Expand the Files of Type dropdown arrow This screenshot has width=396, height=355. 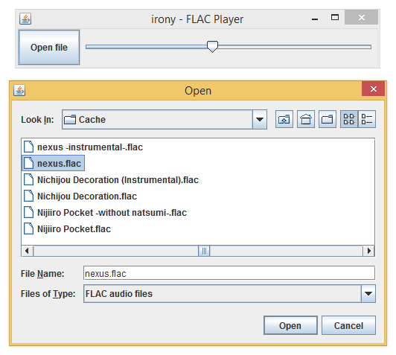368,294
